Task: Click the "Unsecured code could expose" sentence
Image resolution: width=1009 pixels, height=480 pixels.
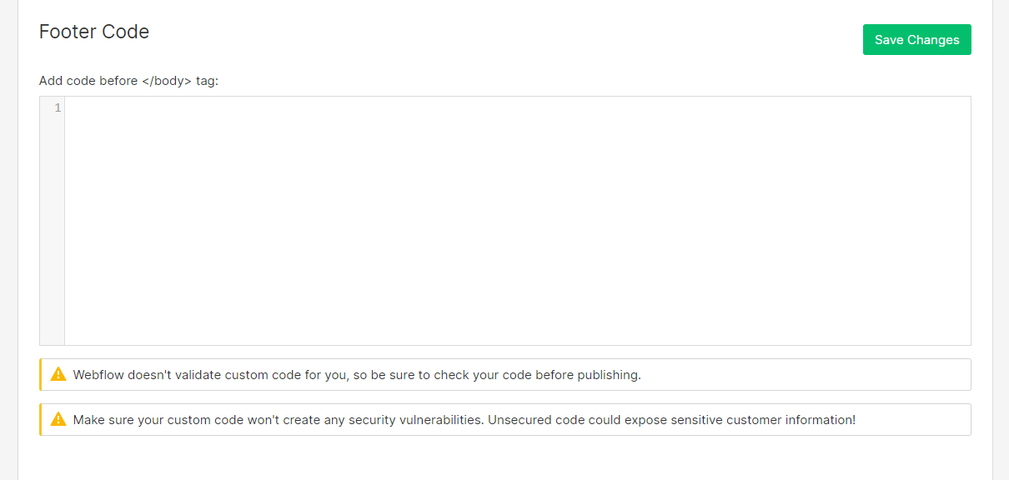Action: pos(672,420)
